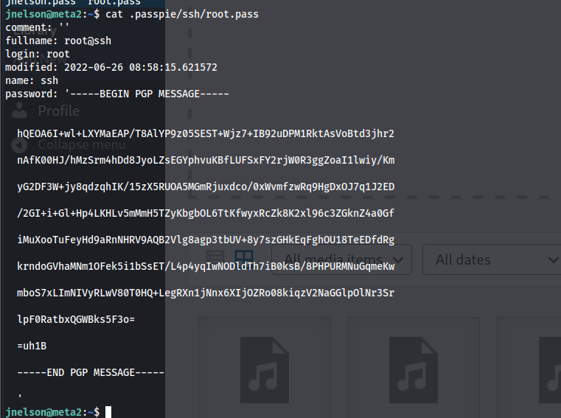Image resolution: width=561 pixels, height=418 pixels.
Task: Click the '-----END PGP MESSAGE-----' text
Action: 91,372
